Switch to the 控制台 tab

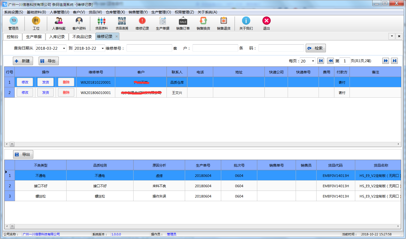pos(12,37)
